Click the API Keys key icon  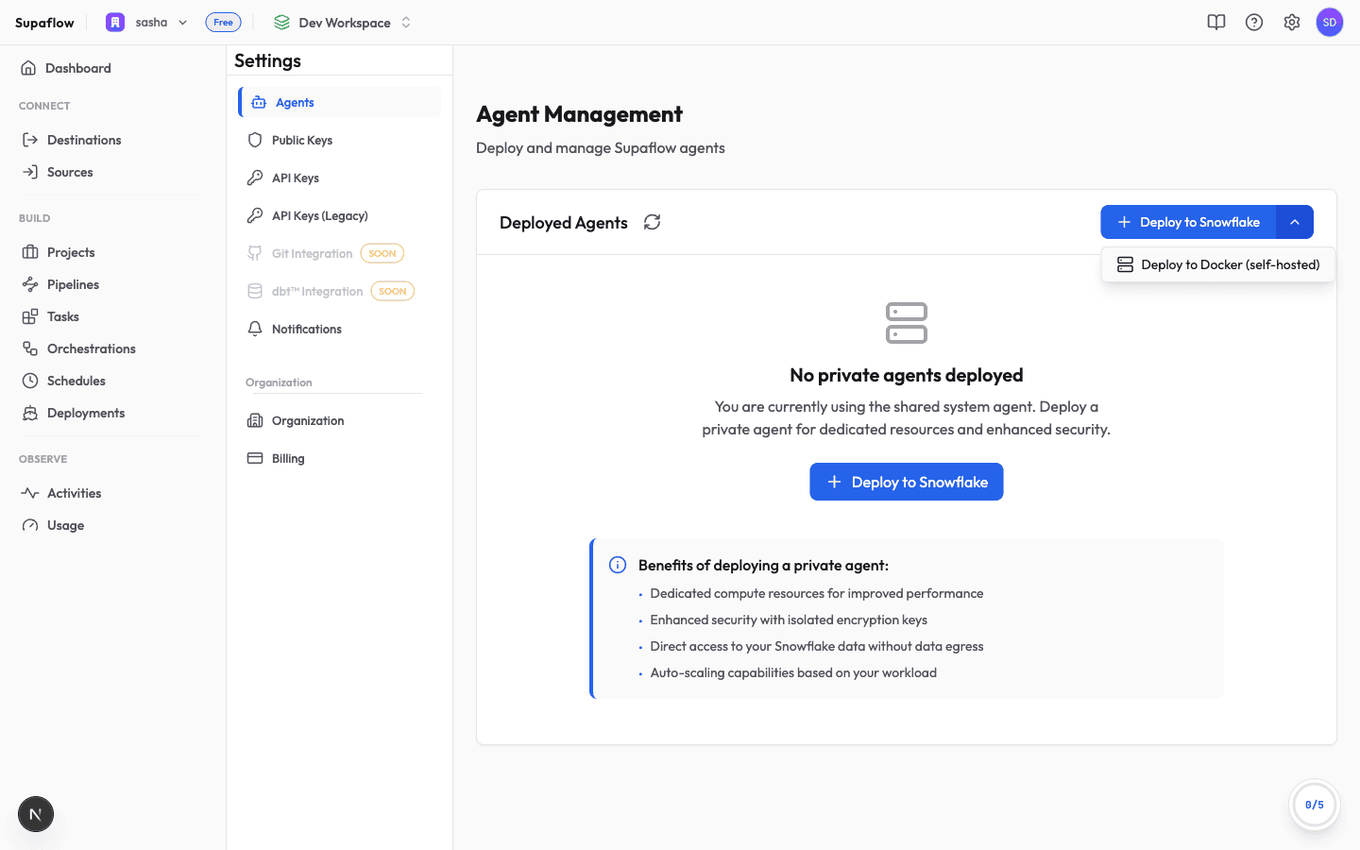[255, 178]
